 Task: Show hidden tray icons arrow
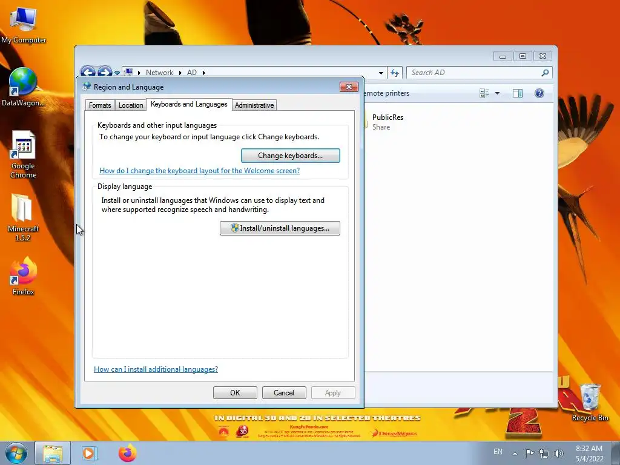(515, 453)
